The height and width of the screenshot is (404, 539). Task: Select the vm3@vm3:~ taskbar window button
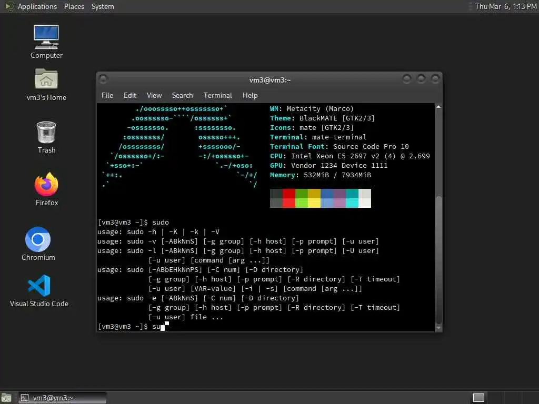pyautogui.click(x=62, y=398)
